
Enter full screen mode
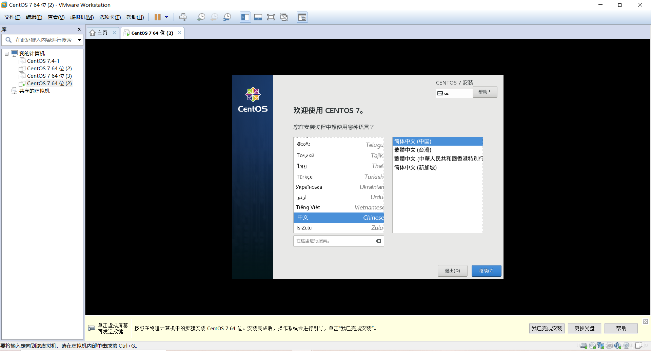(x=271, y=17)
